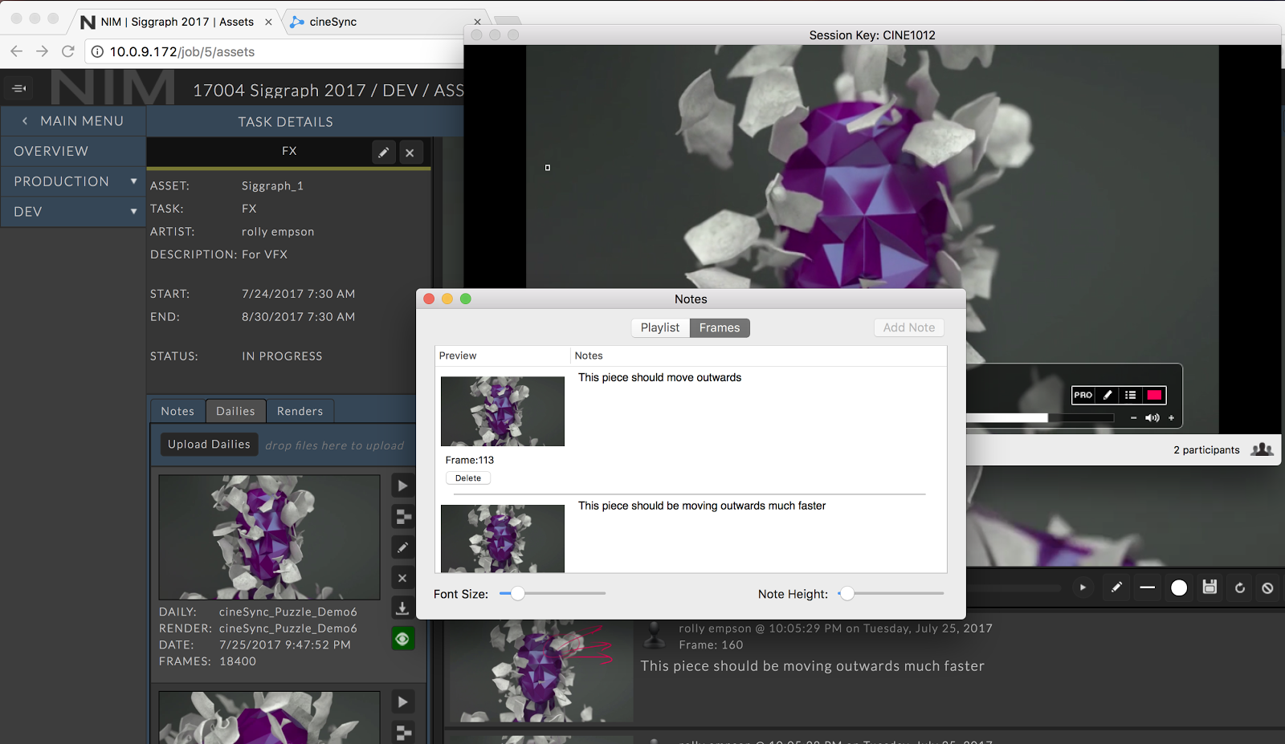The width and height of the screenshot is (1285, 744).
Task: Reload the page in browser
Action: coord(68,51)
